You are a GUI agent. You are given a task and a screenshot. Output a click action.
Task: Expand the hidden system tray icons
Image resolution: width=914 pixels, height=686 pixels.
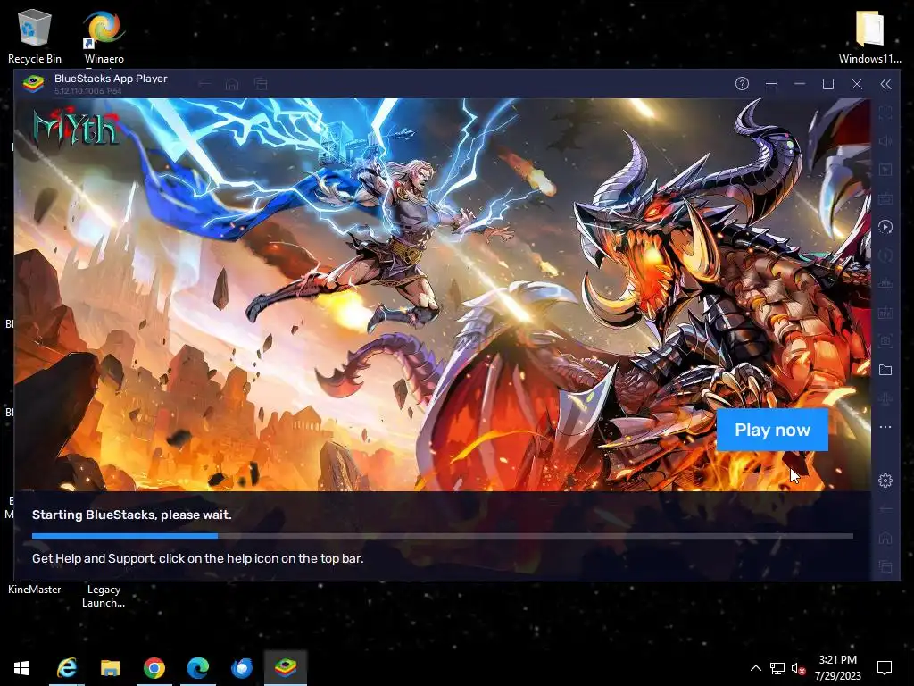(x=755, y=668)
